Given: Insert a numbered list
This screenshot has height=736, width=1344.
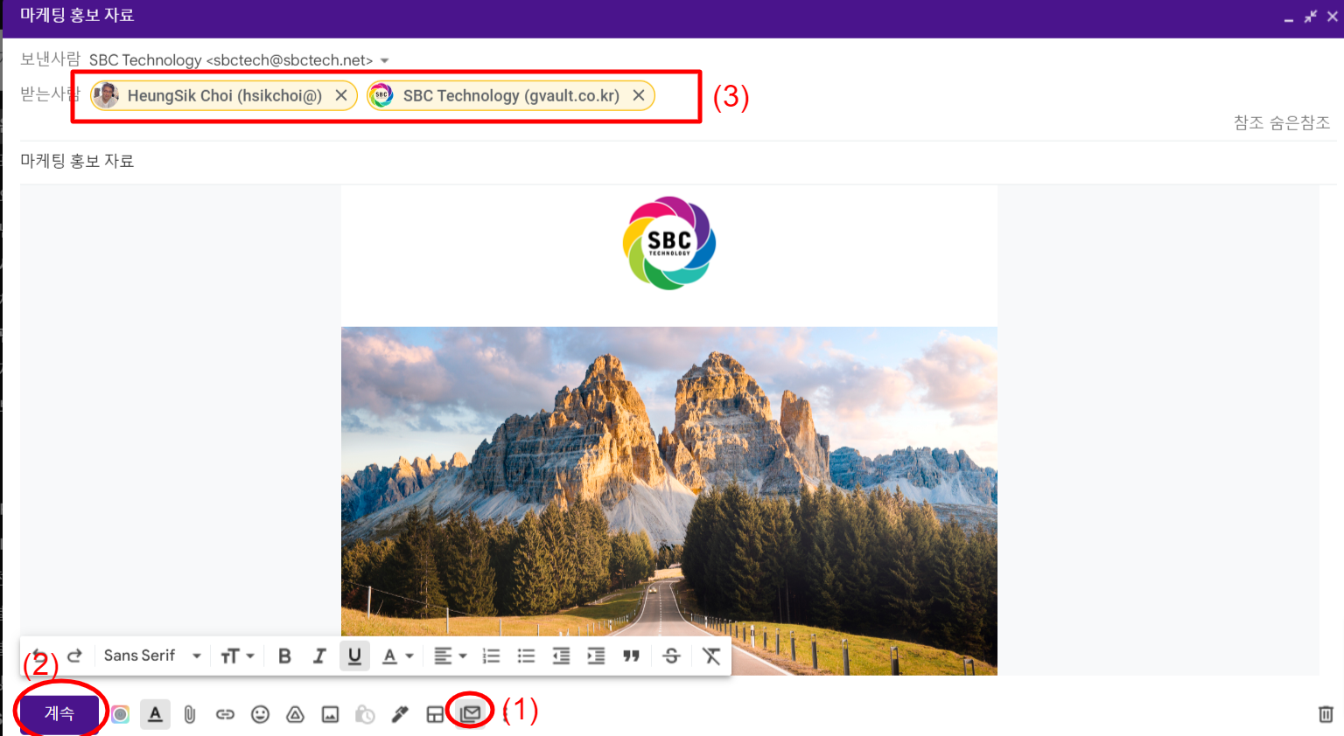Looking at the screenshot, I should (492, 656).
